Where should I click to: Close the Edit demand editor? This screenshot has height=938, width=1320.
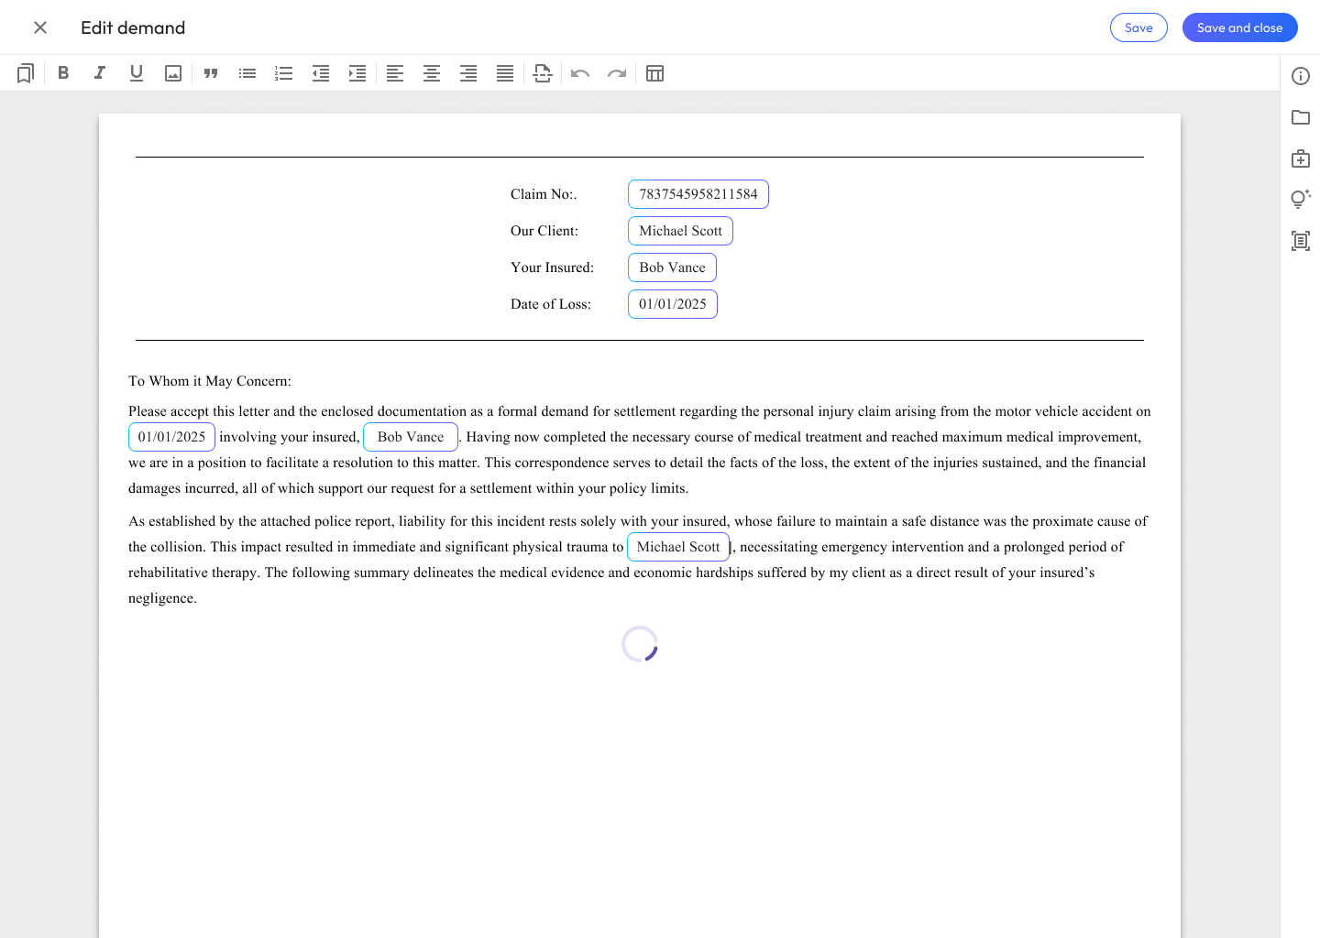(x=40, y=27)
